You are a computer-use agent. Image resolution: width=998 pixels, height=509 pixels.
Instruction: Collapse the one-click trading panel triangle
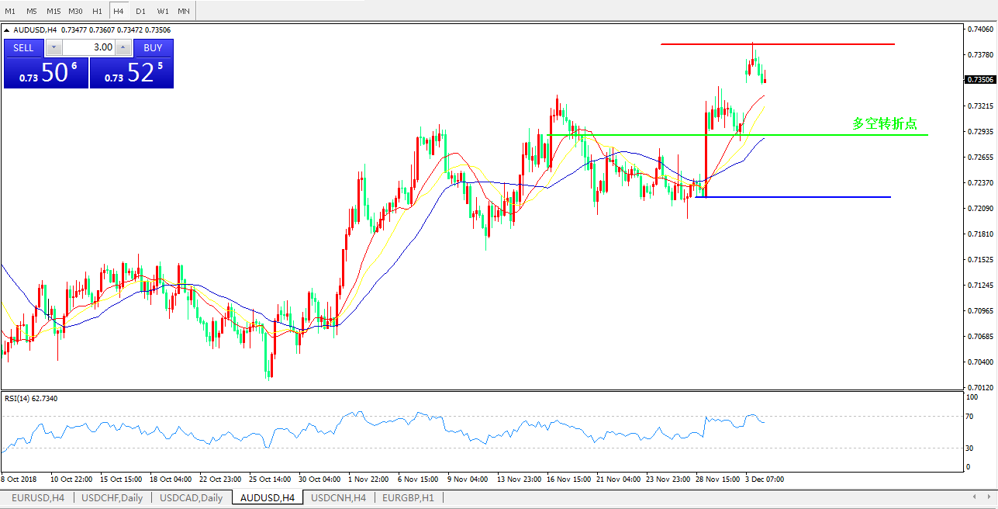point(7,30)
